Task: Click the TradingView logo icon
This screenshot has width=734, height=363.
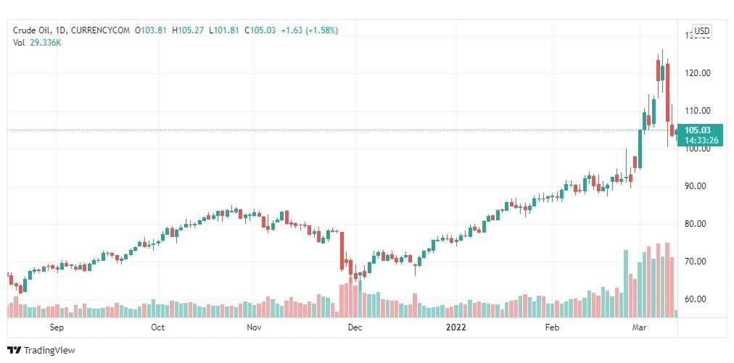Action: [14, 350]
